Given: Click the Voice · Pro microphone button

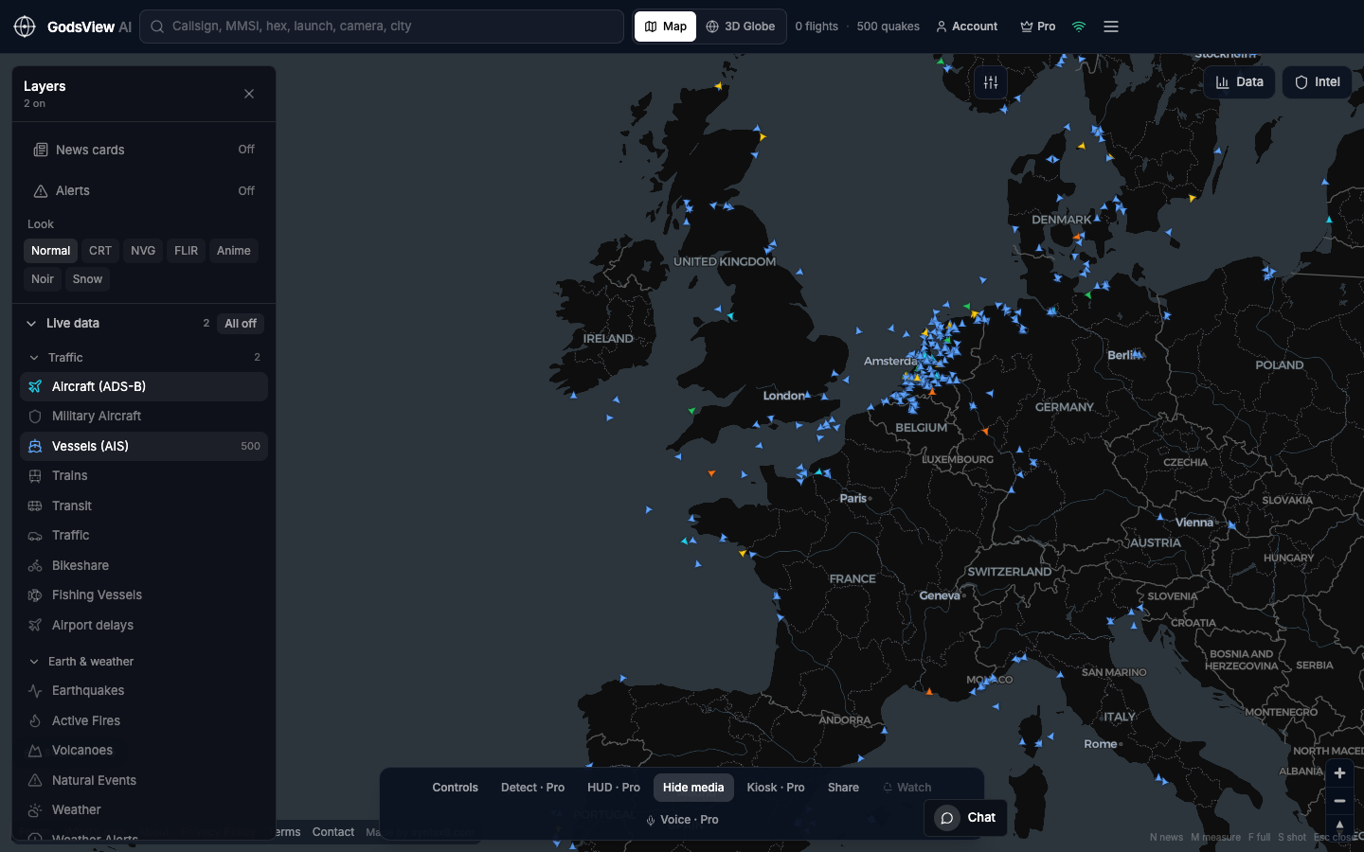Looking at the screenshot, I should pyautogui.click(x=682, y=820).
